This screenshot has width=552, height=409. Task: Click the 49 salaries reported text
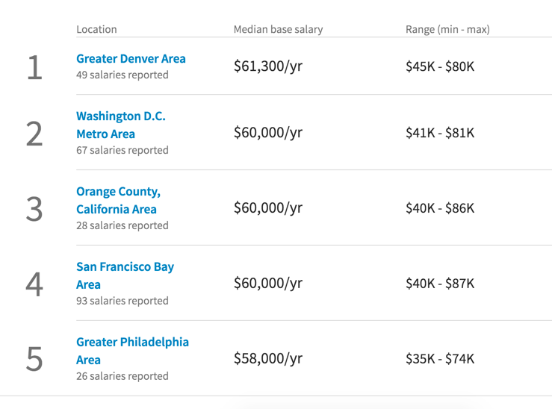123,75
